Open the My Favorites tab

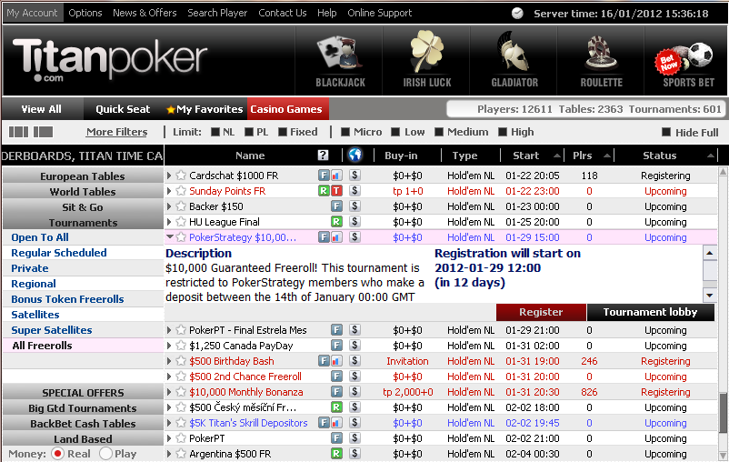[x=205, y=109]
